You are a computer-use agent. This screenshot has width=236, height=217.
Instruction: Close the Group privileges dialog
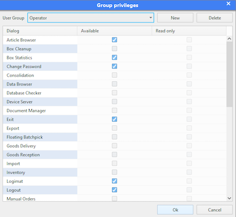point(228,4)
